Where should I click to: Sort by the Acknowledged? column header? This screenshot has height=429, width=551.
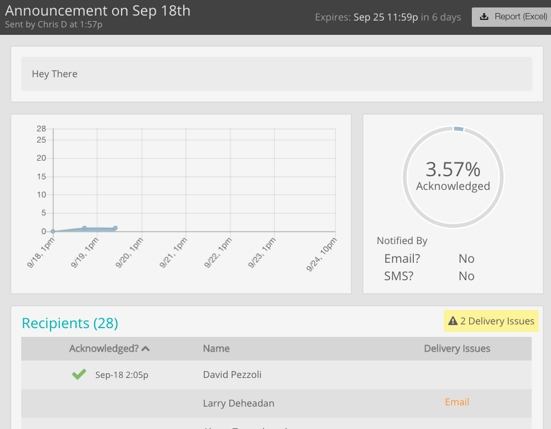coord(103,348)
